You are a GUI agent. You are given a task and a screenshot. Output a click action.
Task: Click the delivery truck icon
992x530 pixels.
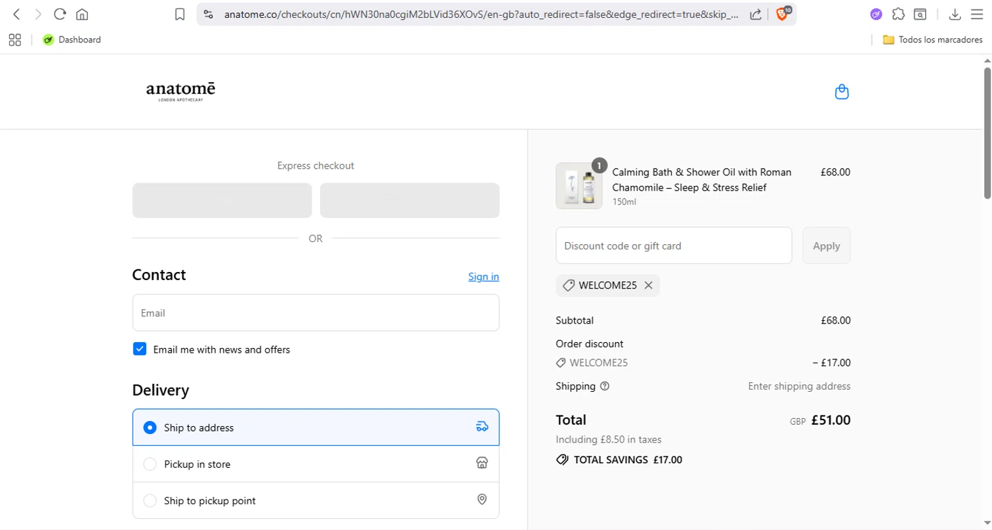coord(482,427)
